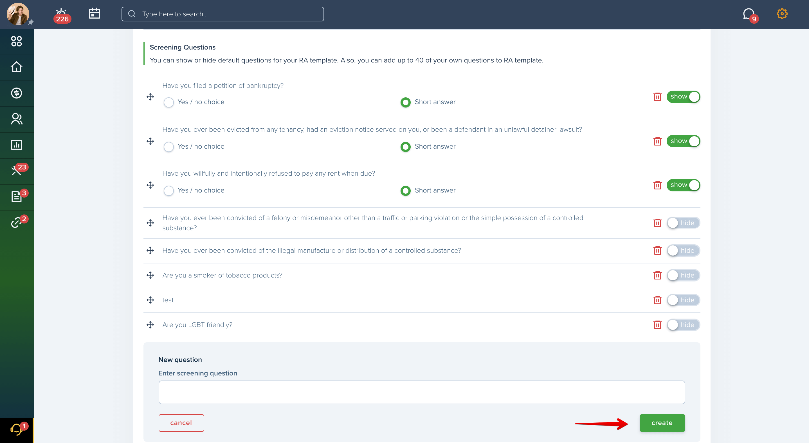
Task: Select 'Yes / no choice' for eviction question
Action: [x=169, y=146]
